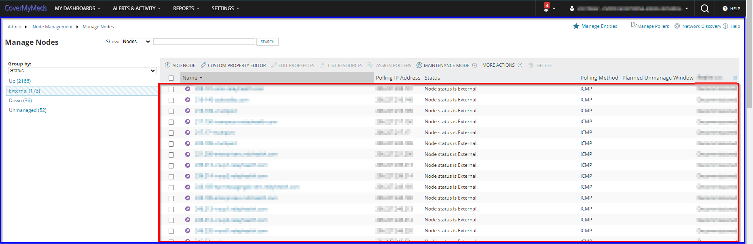This screenshot has height=244, width=753.
Task: Open the page Help link beside Network Discovery
Action: click(x=732, y=26)
